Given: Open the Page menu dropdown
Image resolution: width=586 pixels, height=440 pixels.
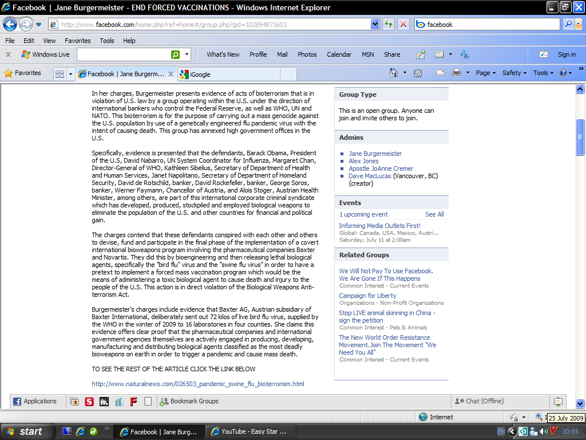Looking at the screenshot, I should pos(486,73).
